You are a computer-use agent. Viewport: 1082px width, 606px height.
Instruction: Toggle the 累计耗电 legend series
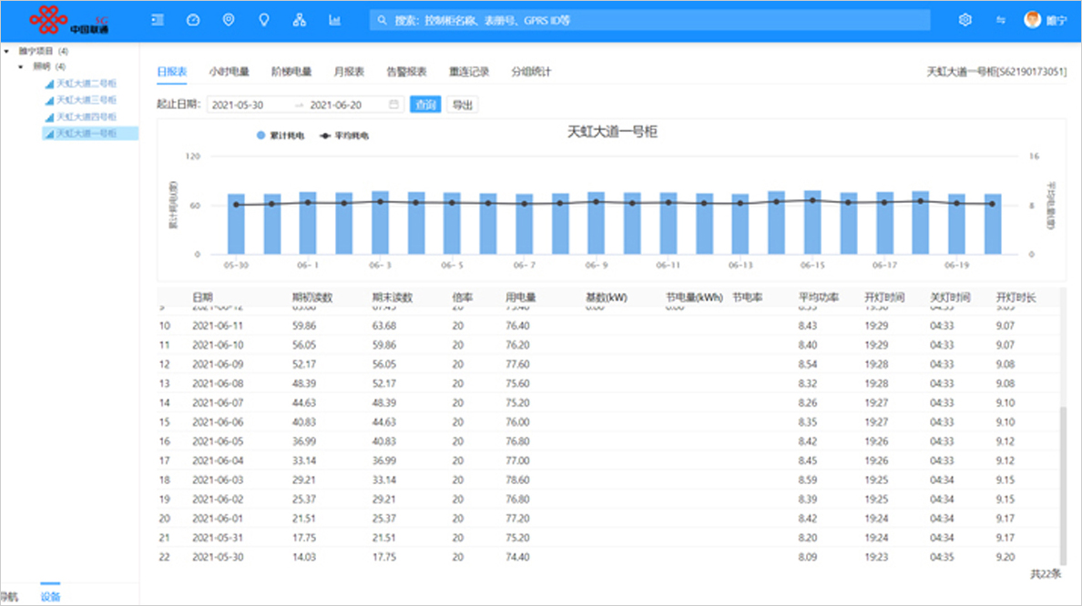pos(274,135)
